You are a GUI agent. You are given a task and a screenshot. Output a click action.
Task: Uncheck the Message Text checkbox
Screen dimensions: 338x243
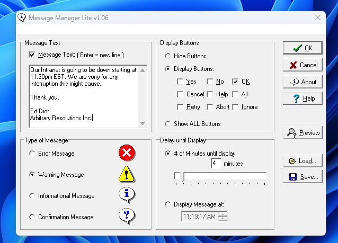coord(32,55)
